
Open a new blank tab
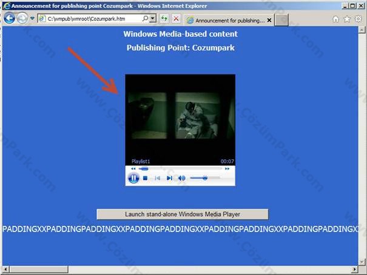tap(281, 20)
